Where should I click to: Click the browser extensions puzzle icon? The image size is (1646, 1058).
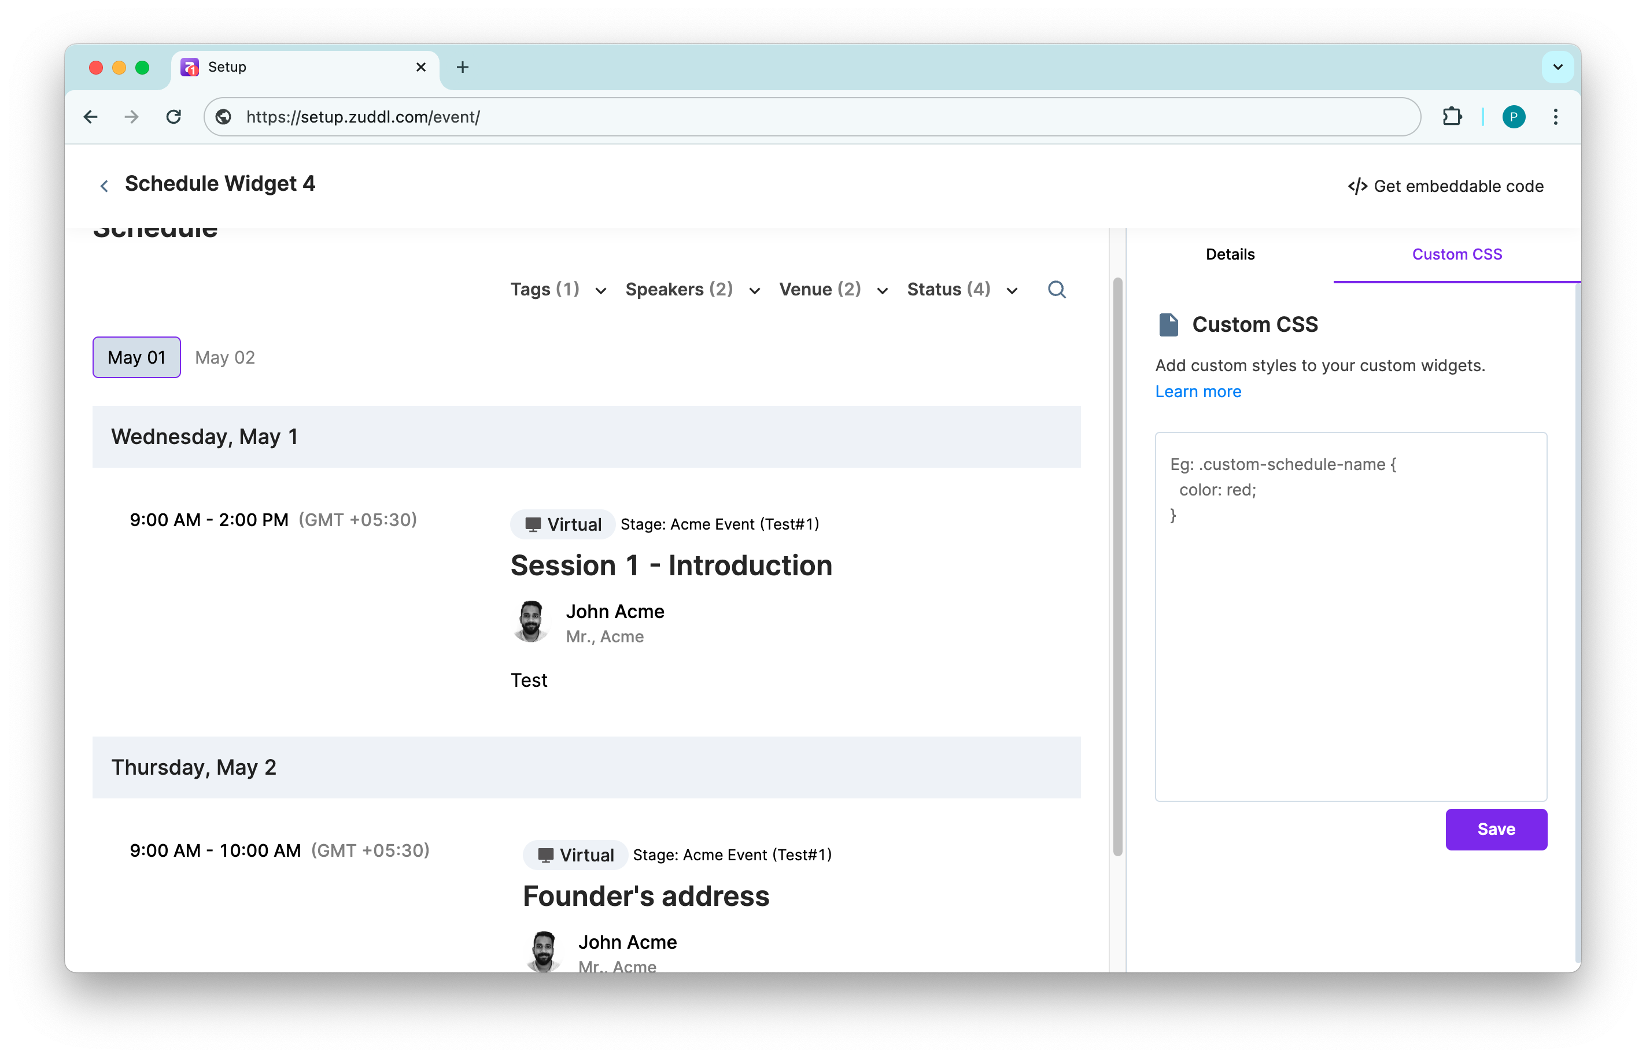[1452, 117]
